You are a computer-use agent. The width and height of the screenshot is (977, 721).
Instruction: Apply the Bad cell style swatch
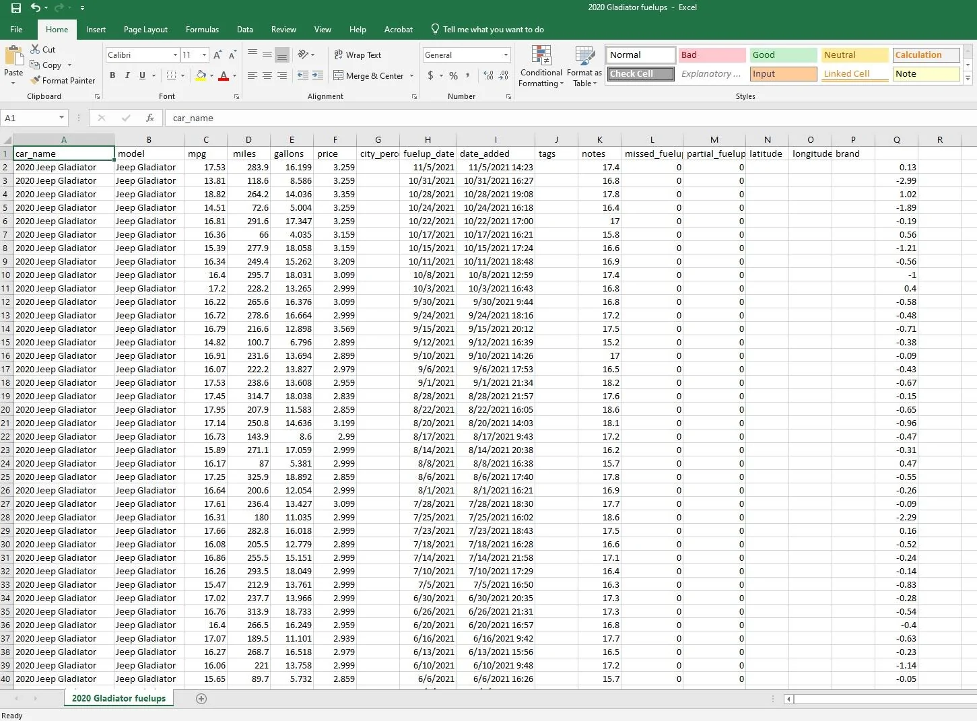click(712, 55)
